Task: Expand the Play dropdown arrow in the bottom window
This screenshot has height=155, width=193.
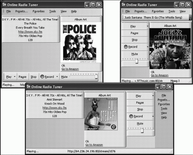Action: (x=153, y=96)
